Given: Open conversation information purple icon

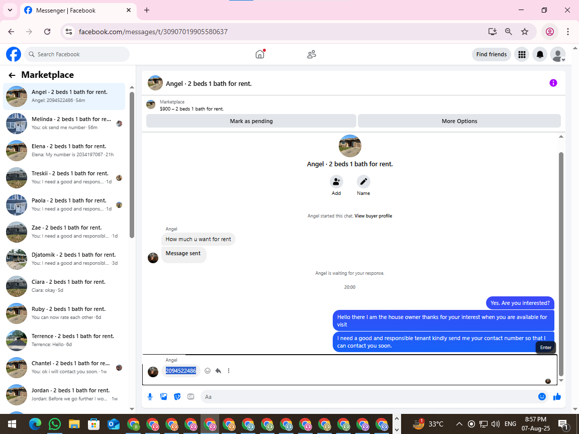Looking at the screenshot, I should pyautogui.click(x=553, y=83).
